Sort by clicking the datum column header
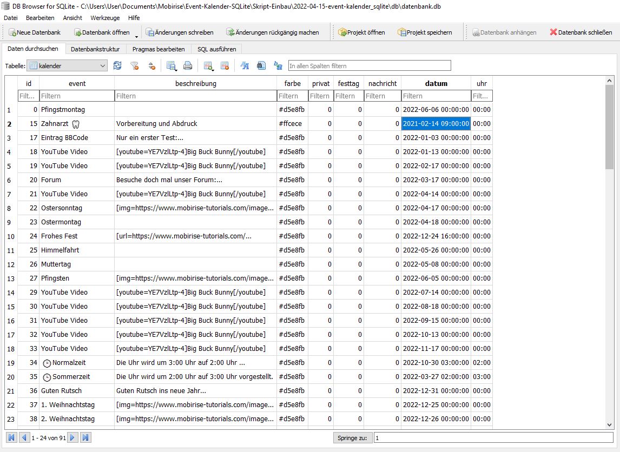 [x=436, y=83]
